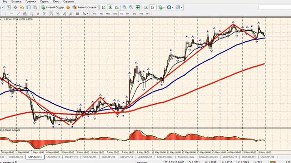Switch chart to bar chart icon

(x=104, y=7)
